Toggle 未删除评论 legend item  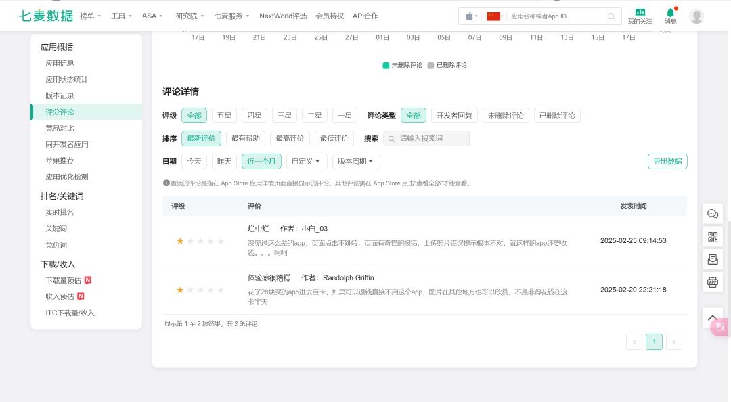click(402, 65)
